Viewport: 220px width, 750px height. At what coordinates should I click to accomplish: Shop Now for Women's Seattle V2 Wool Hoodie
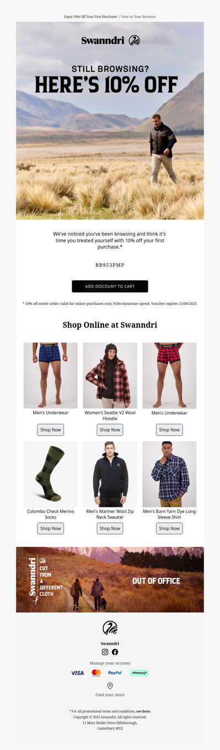110,430
